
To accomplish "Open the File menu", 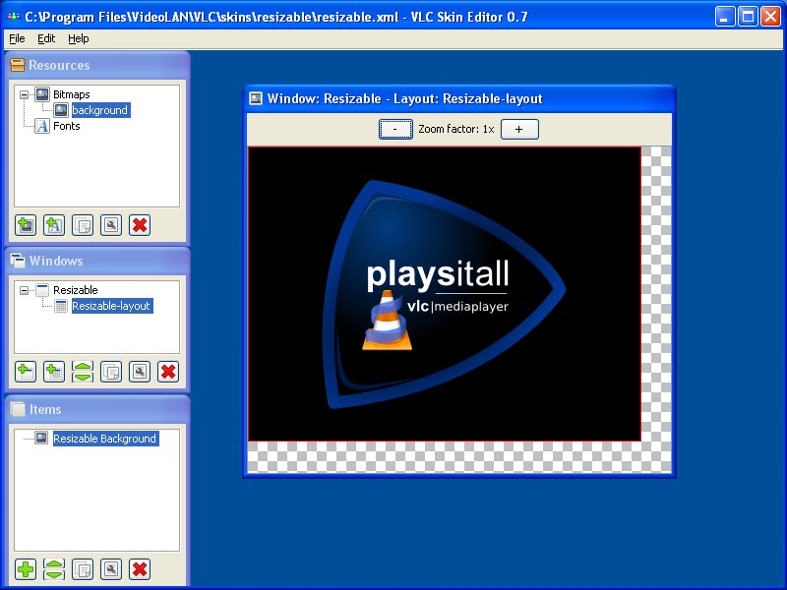I will coord(17,38).
